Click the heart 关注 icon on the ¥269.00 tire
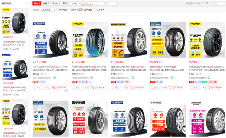 pos(161,88)
